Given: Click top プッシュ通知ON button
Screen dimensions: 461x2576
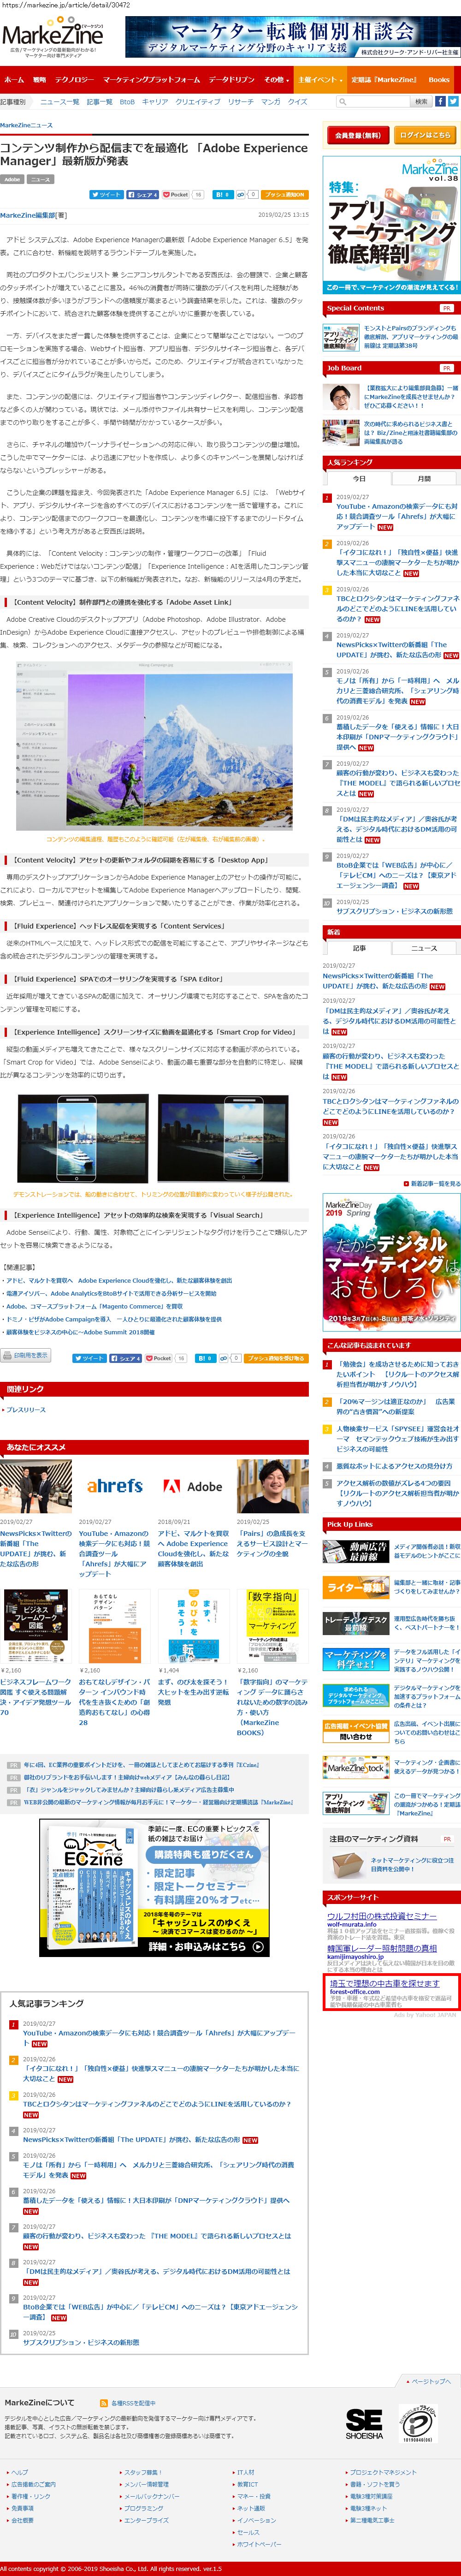Looking at the screenshot, I should pos(285,195).
